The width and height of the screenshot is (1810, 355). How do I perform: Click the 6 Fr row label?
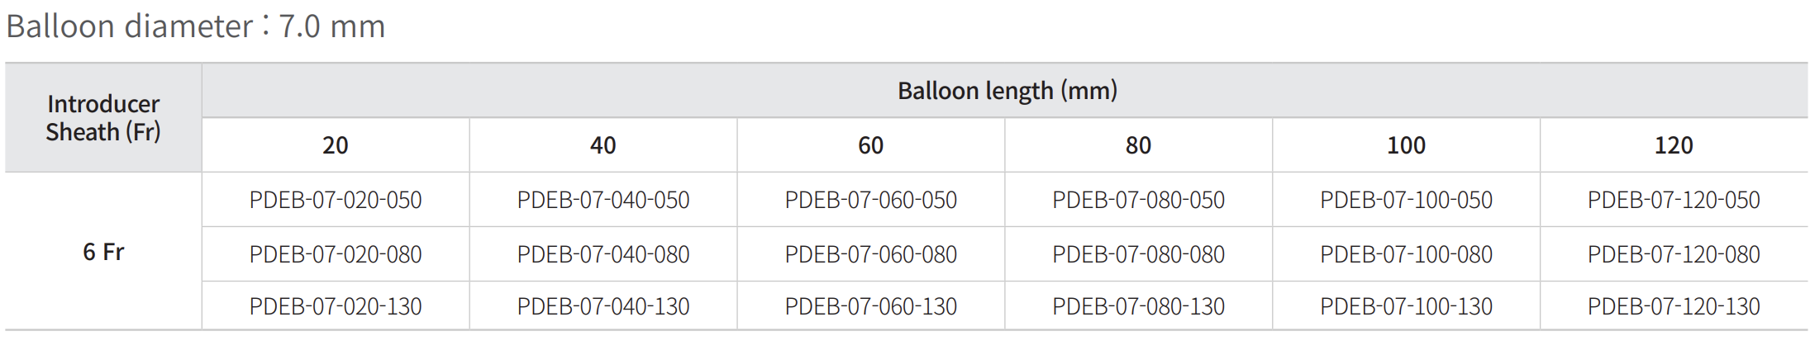pos(103,252)
